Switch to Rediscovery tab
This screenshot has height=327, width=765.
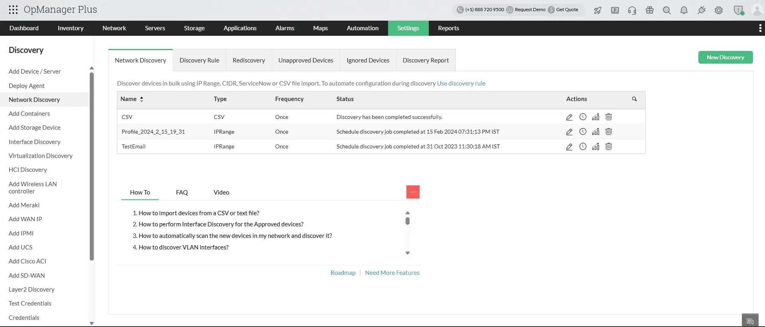tap(249, 60)
